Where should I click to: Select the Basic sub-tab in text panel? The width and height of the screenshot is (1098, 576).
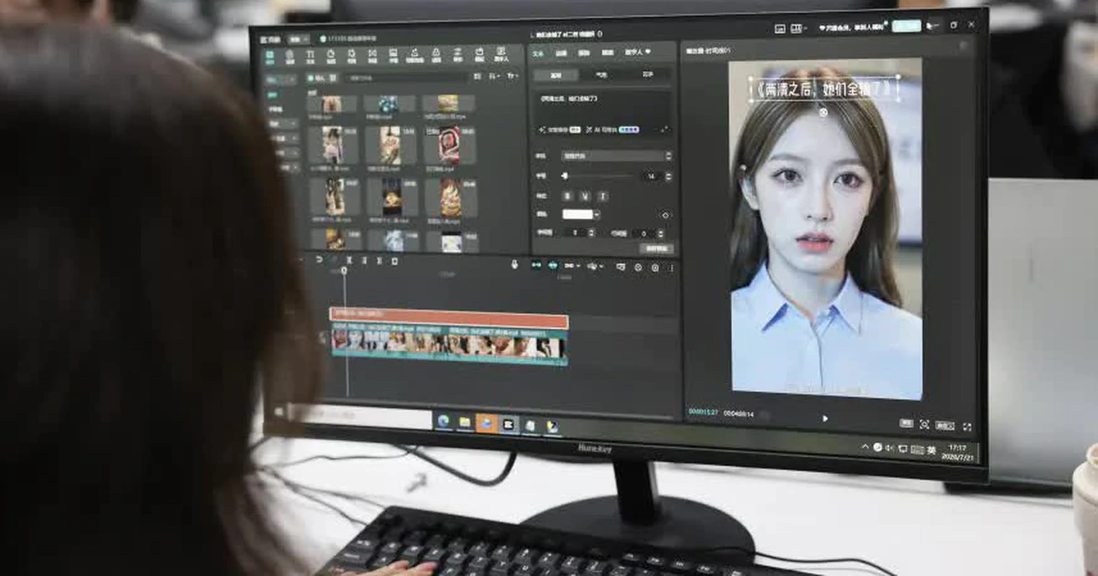(557, 75)
